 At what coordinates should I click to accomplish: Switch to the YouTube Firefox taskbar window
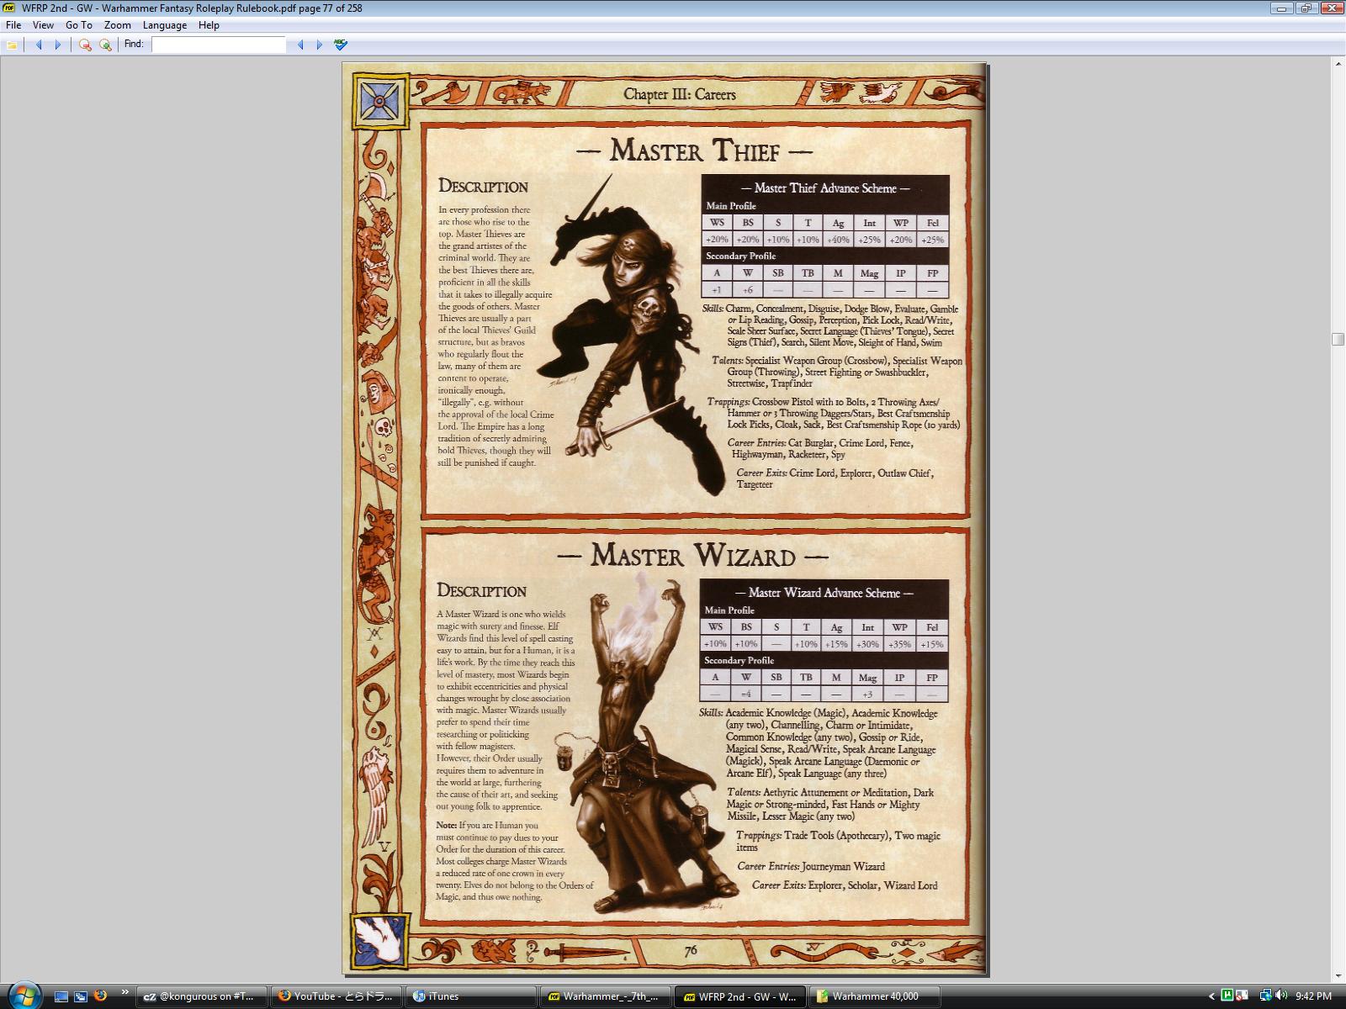[x=336, y=996]
